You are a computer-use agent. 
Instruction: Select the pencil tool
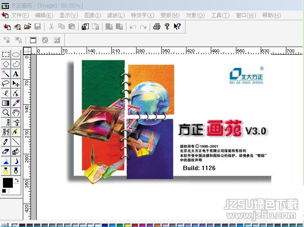[6, 142]
